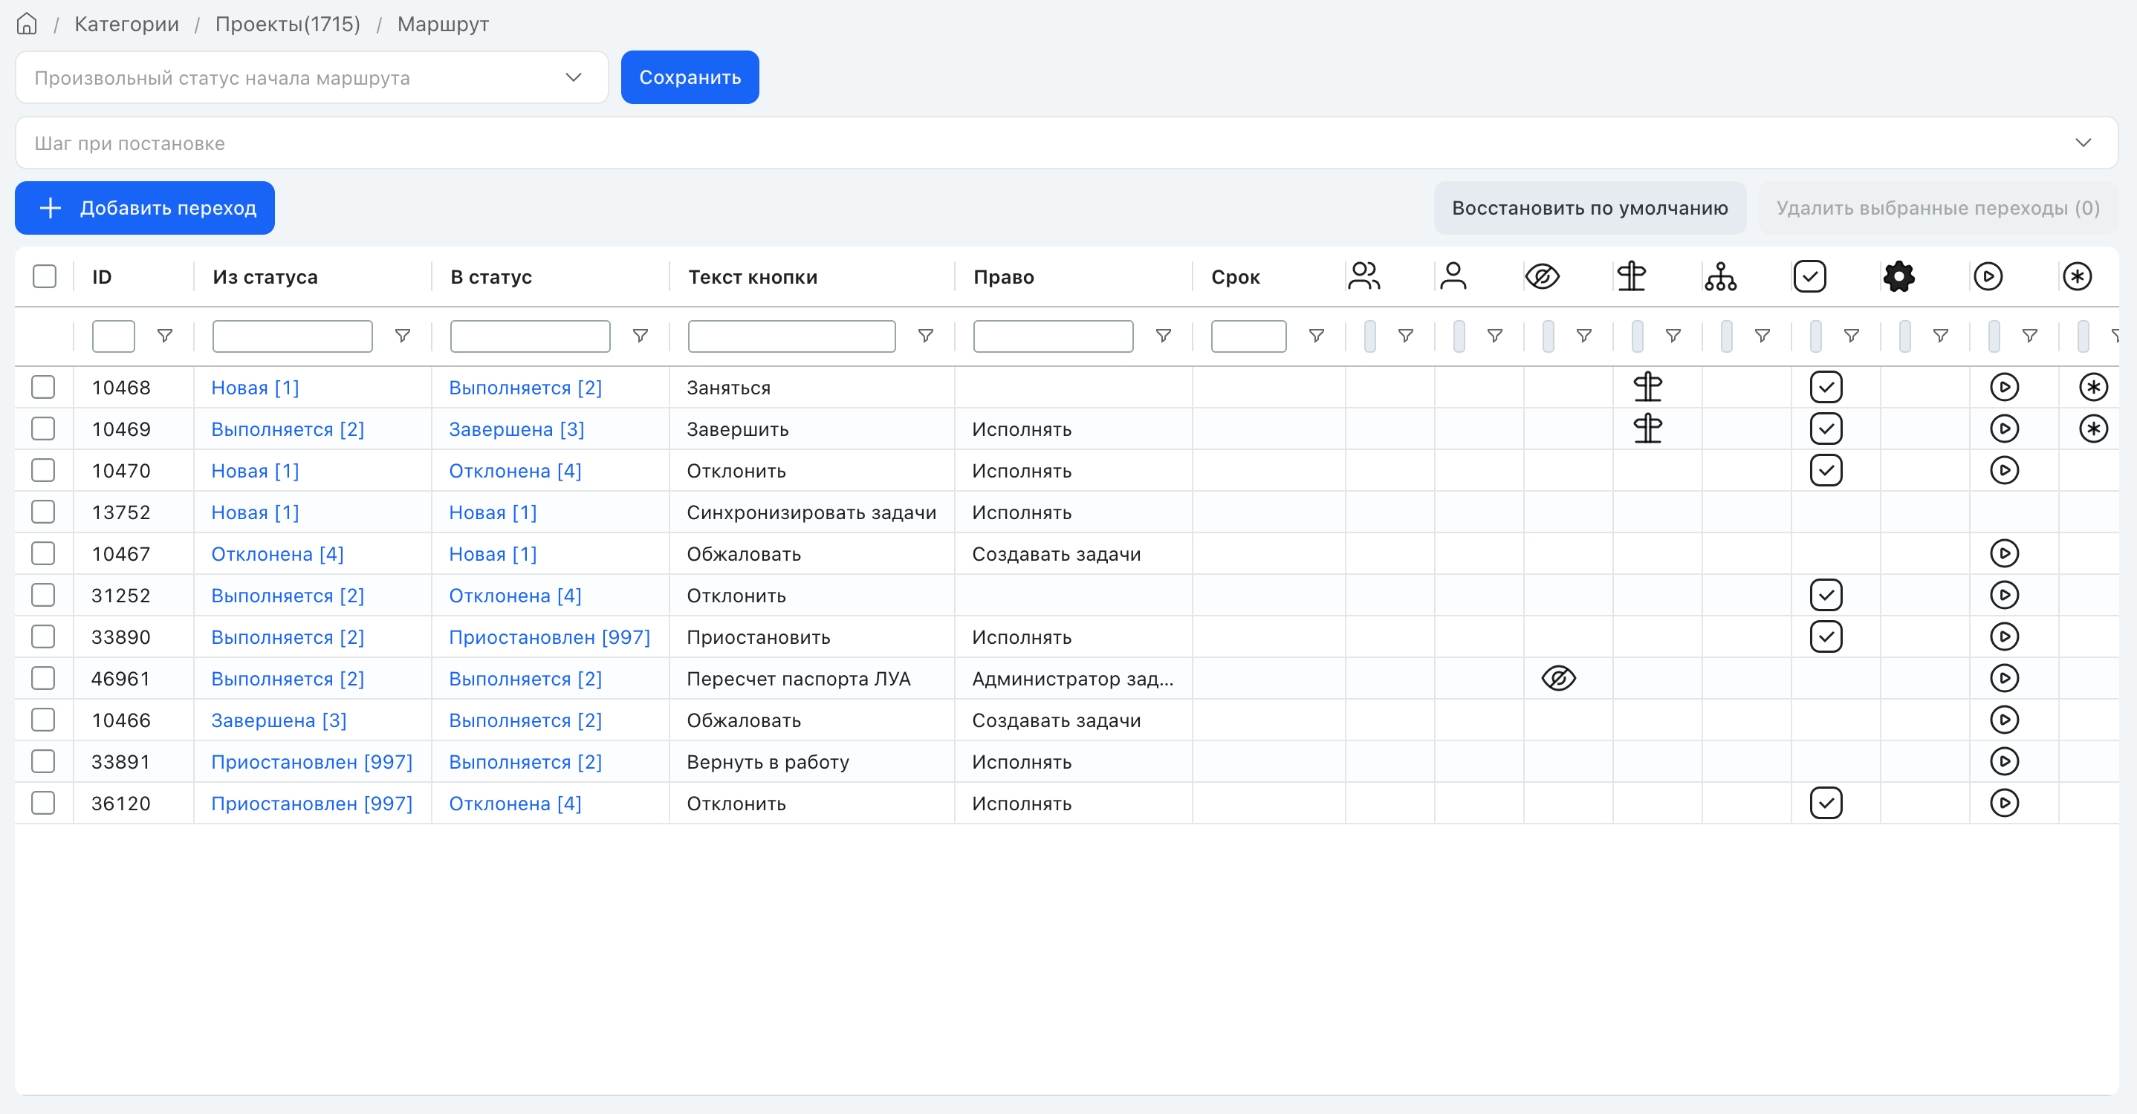Open filter funnel for ID column
The height and width of the screenshot is (1114, 2137).
pos(165,336)
